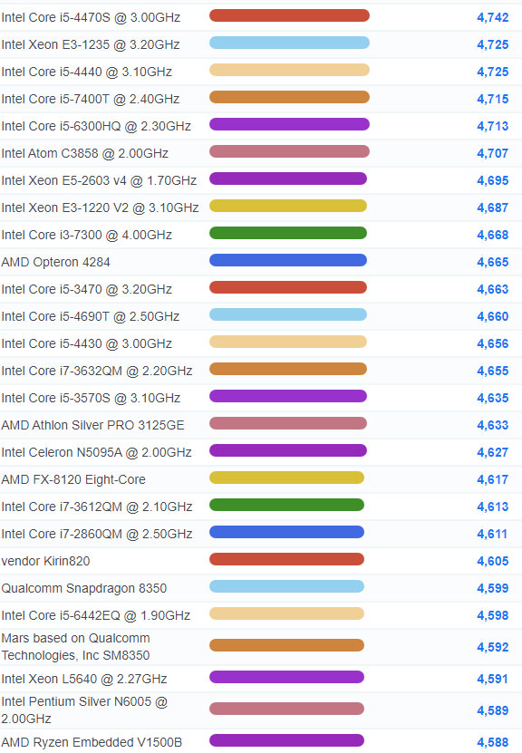Click the score 4,713
Screen dimensions: 522x753
coord(493,126)
